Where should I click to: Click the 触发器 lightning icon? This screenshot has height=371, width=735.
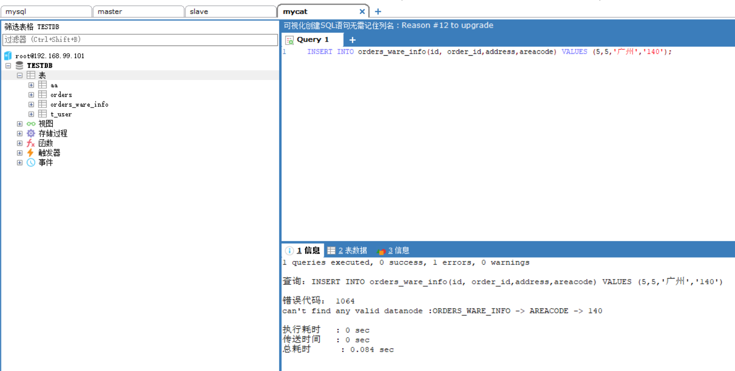coord(31,153)
